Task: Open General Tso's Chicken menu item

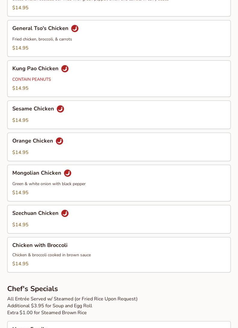Action: pos(40,28)
